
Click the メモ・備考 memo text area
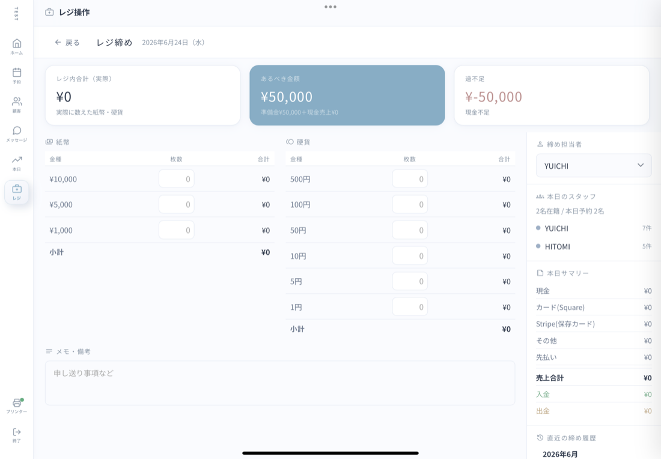(280, 383)
